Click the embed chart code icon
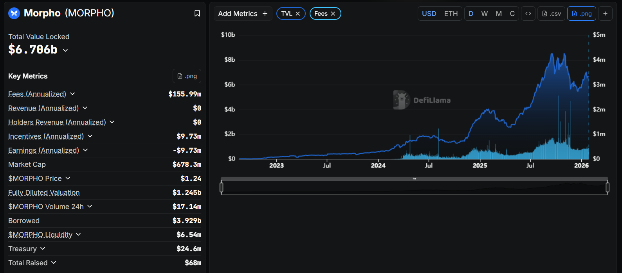 click(528, 14)
